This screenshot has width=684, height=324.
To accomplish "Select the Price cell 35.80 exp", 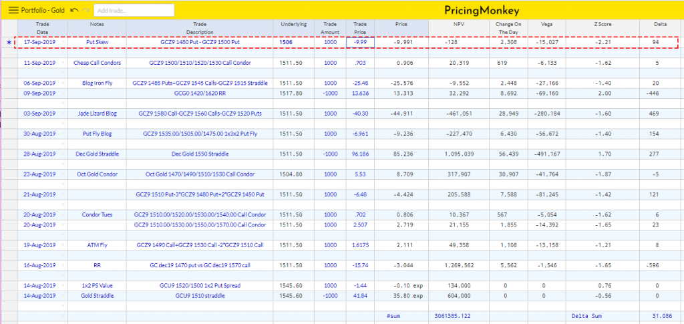I will (x=401, y=296).
